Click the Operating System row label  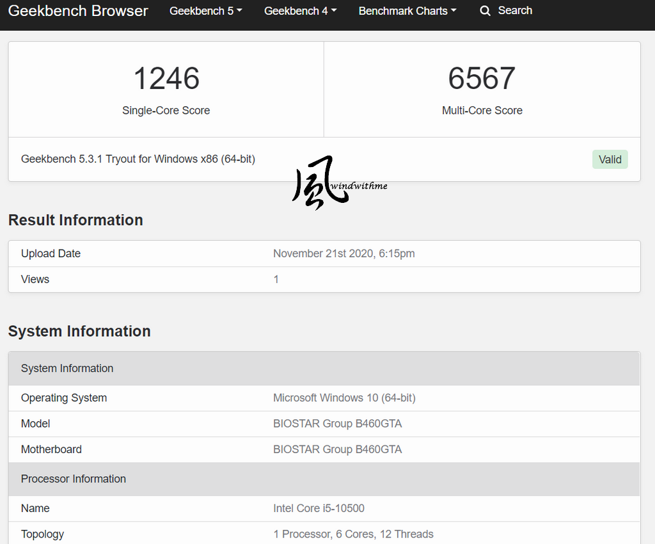(64, 398)
